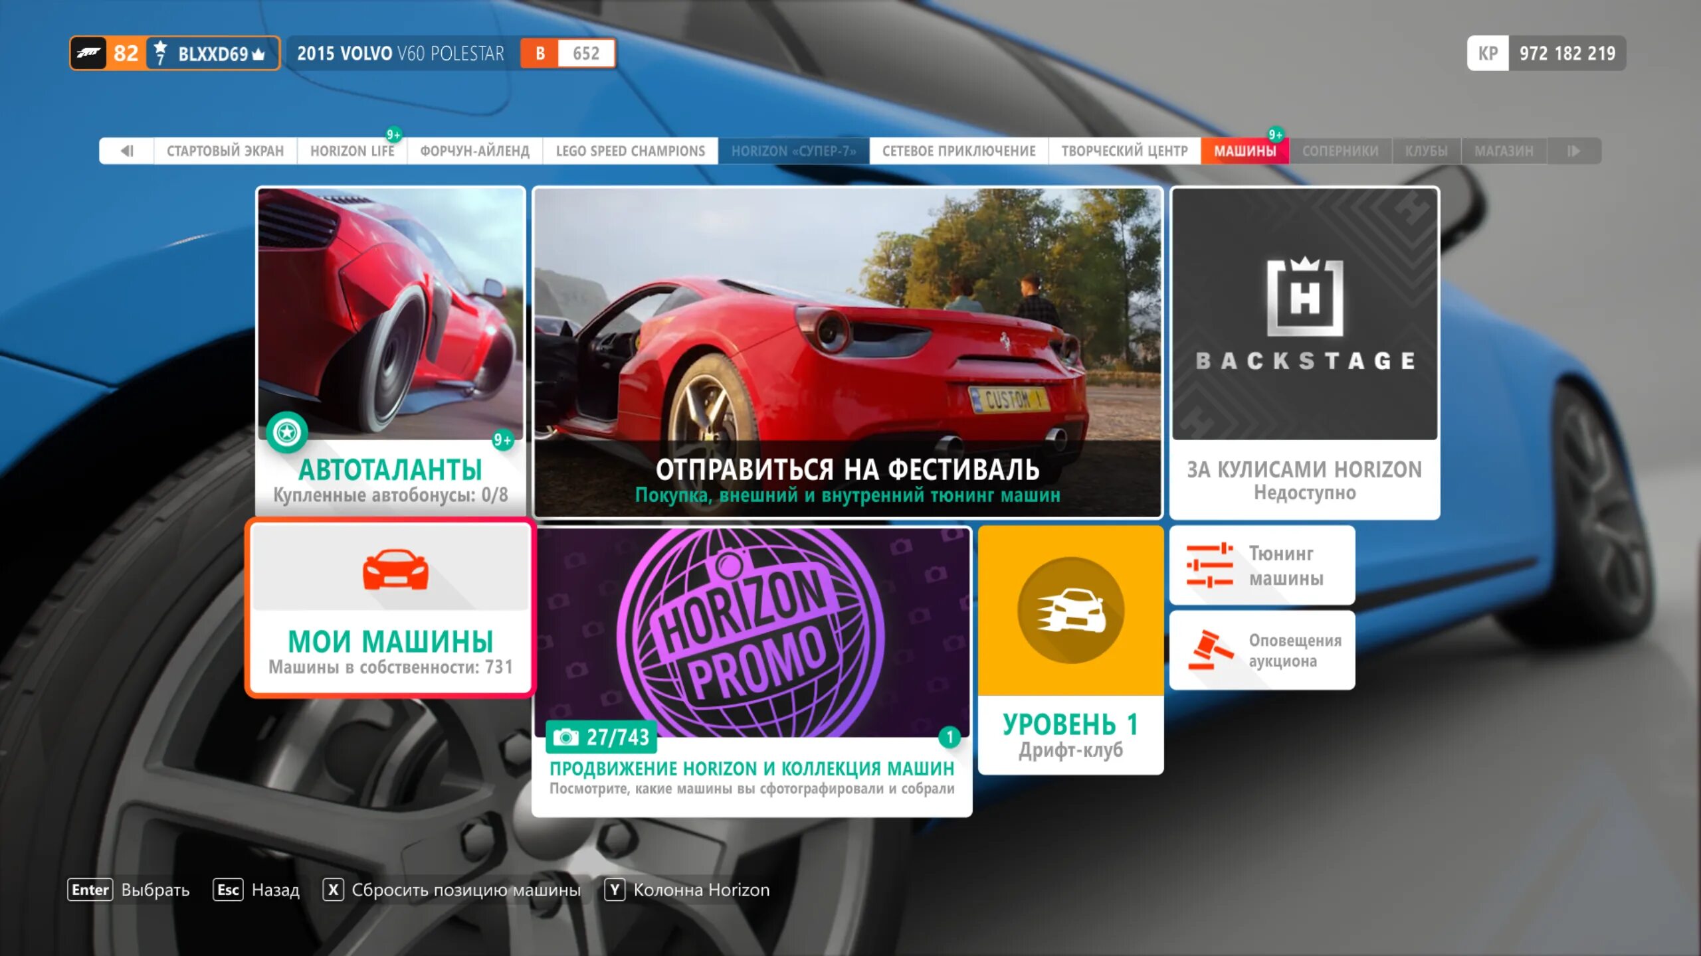Viewport: 1701px width, 956px height.
Task: Click the previous-tab arrow in tab bar
Action: tap(126, 151)
